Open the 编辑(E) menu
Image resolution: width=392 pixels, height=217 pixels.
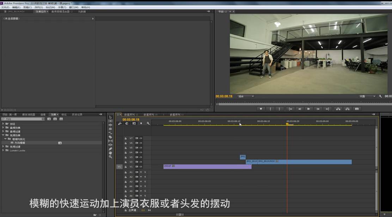pos(16,7)
